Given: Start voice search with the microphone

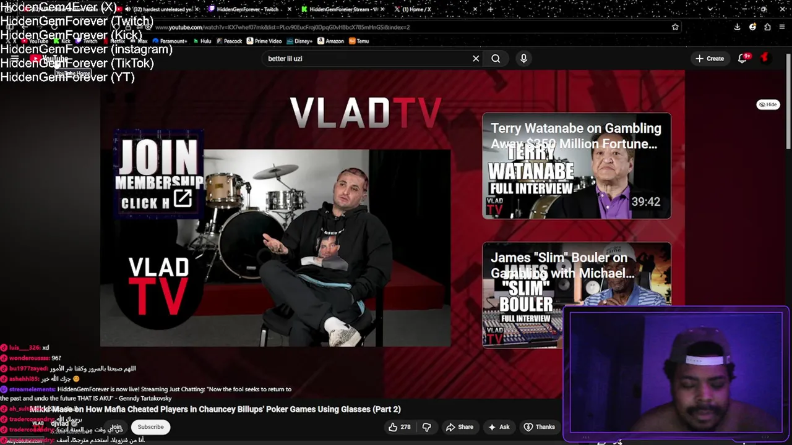Looking at the screenshot, I should (x=523, y=59).
